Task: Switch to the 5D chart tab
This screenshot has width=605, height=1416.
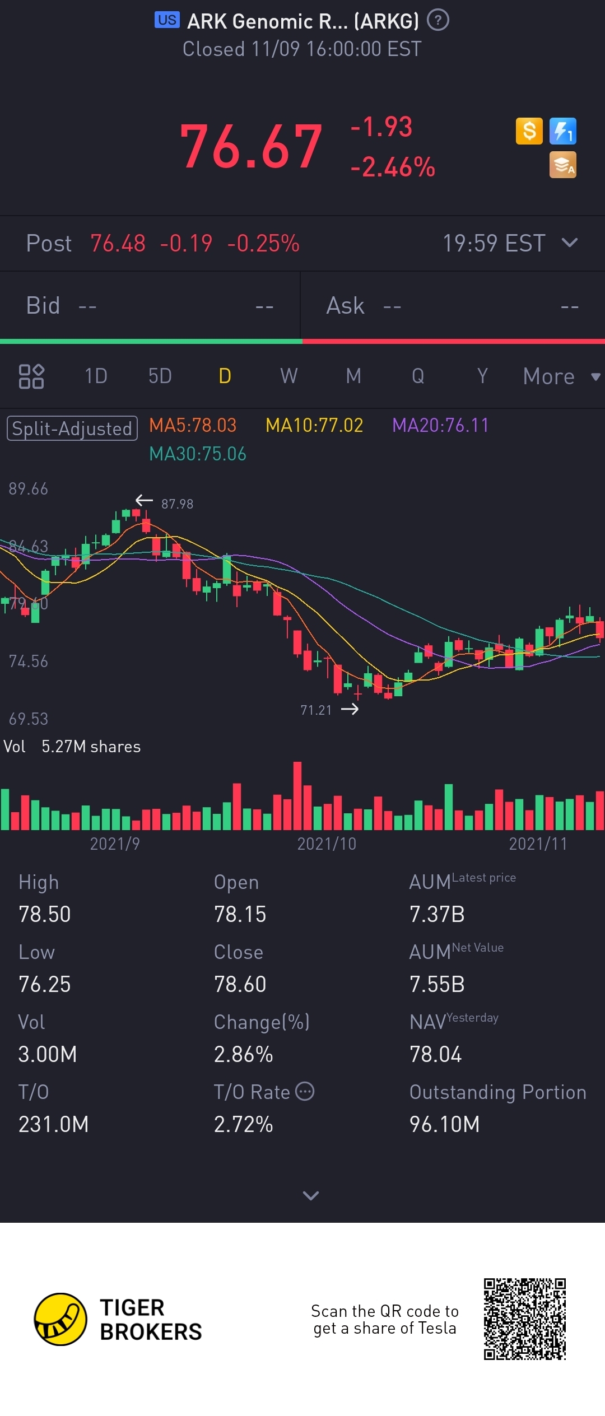Action: click(160, 376)
